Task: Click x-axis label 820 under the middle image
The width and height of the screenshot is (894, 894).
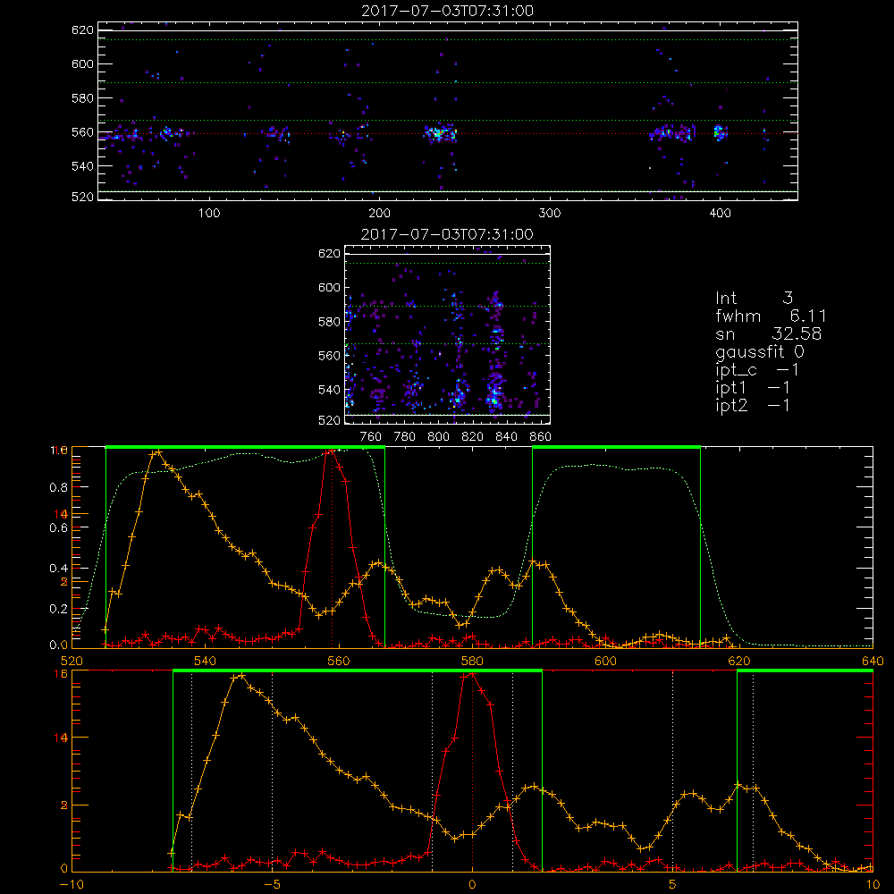Action: point(473,437)
